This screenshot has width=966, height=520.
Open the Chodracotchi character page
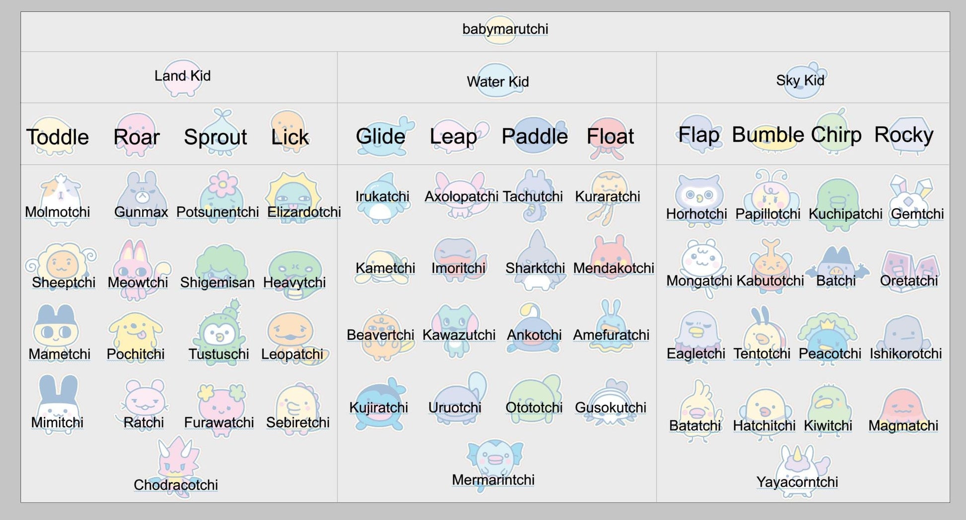176,485
